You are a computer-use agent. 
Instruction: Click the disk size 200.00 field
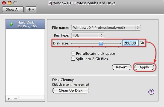[x=130, y=43]
